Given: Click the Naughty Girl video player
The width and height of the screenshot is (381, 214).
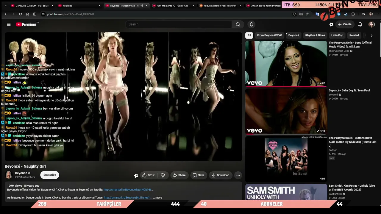Looking at the screenshot, I should click(123, 97).
